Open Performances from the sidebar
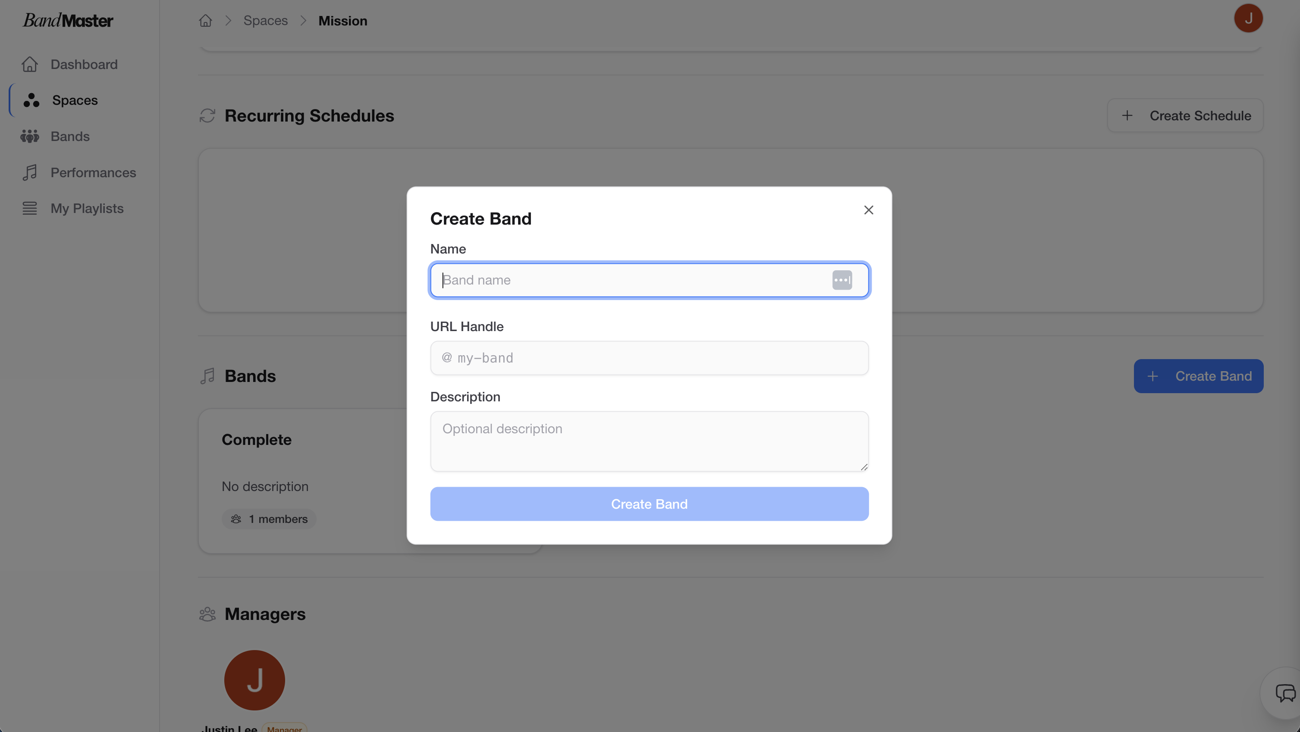 pyautogui.click(x=93, y=172)
